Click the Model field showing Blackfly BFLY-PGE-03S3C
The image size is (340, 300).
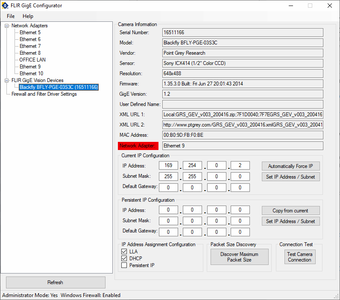243,43
